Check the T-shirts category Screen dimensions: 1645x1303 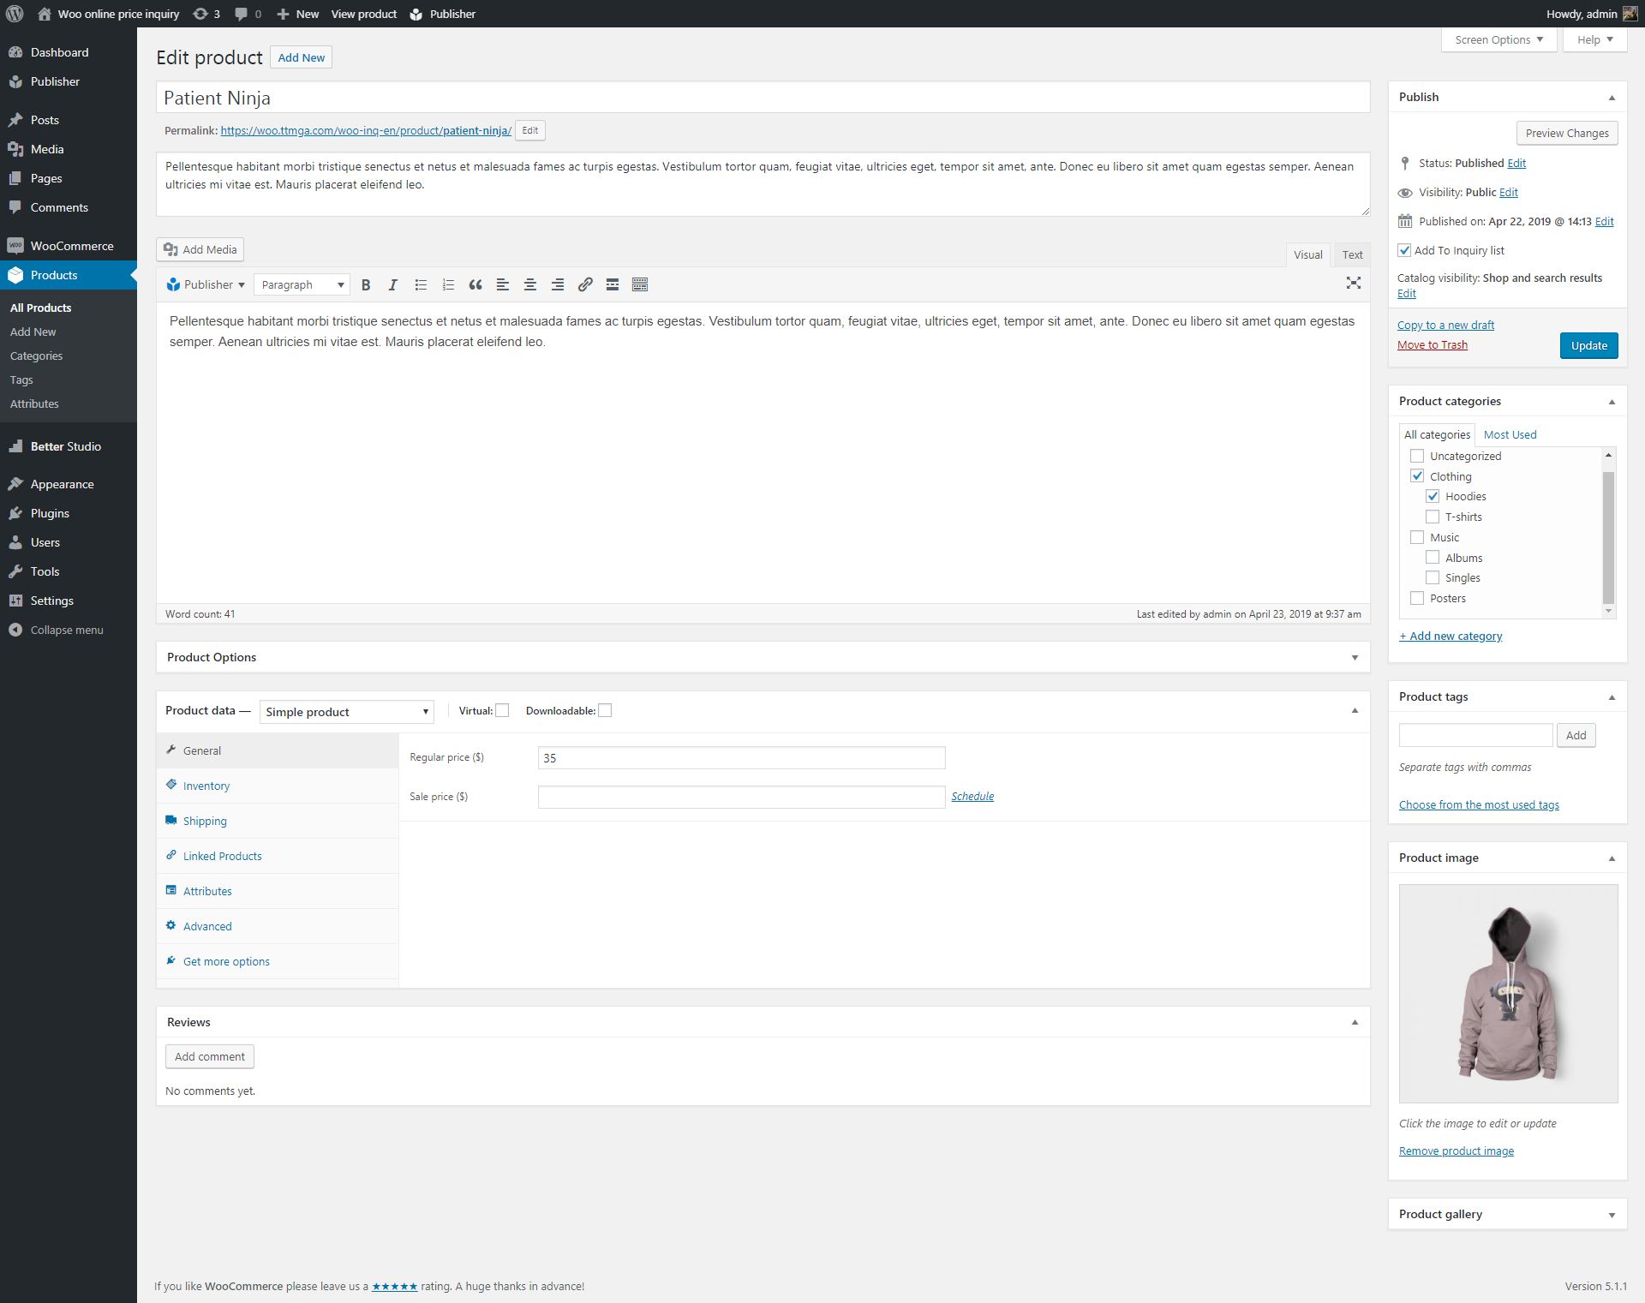click(x=1433, y=517)
